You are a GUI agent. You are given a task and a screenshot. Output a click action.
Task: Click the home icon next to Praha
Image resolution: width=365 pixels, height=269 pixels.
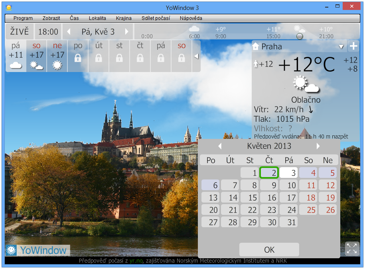pos(256,47)
